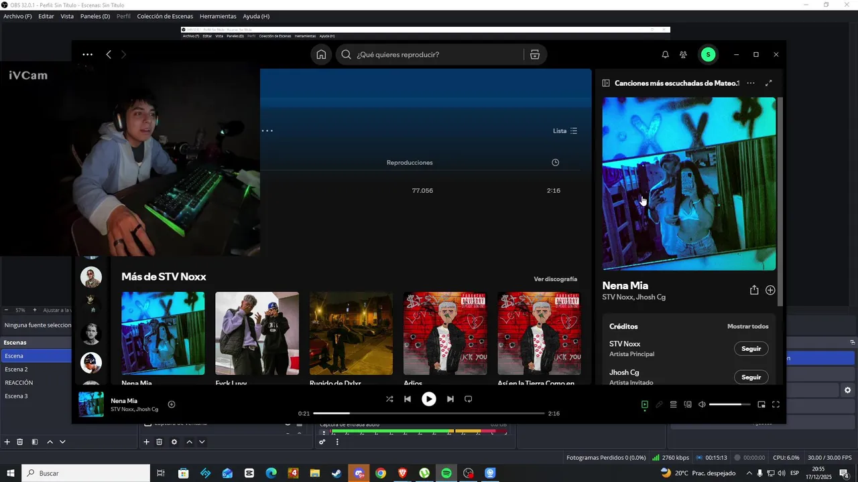Hide the side panel via its header icon
This screenshot has width=858, height=482.
606,83
